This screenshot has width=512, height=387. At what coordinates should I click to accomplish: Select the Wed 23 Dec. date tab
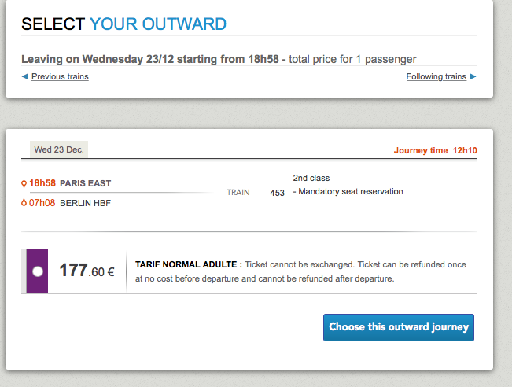(59, 149)
